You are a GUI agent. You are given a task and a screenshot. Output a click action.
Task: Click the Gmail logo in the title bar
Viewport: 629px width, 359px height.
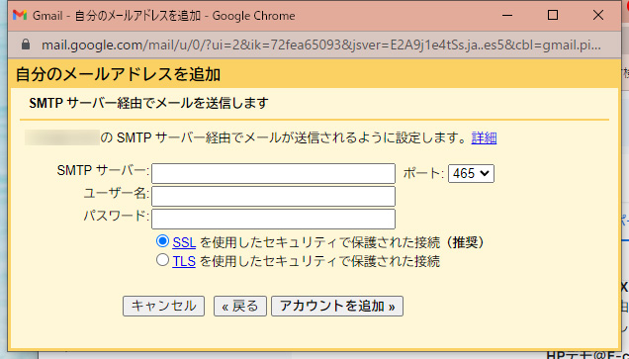pos(20,15)
